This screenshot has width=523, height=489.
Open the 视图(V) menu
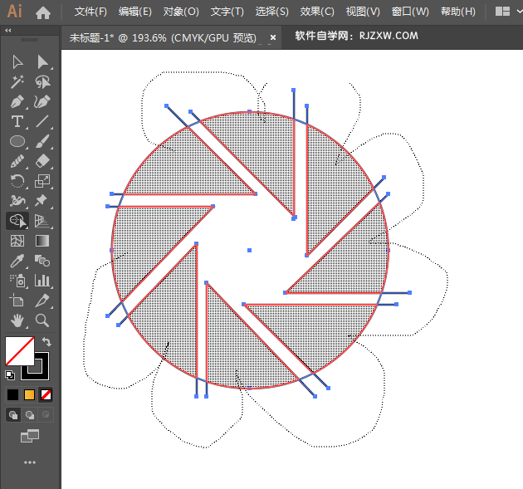click(x=363, y=12)
